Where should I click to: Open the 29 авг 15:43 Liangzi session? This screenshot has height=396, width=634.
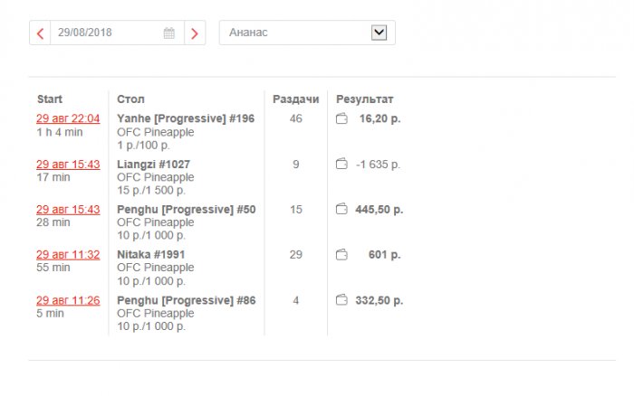[68, 164]
